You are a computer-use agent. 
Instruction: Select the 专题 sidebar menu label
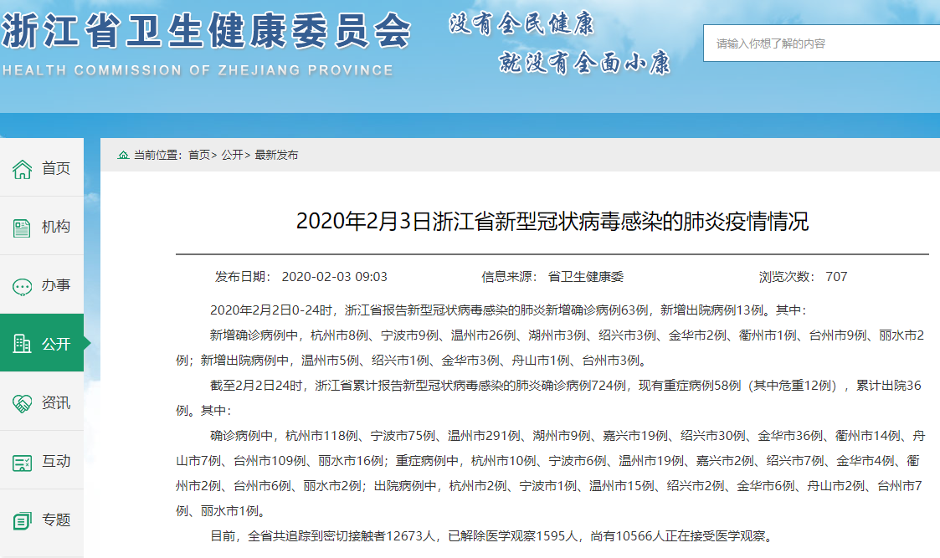click(x=56, y=520)
